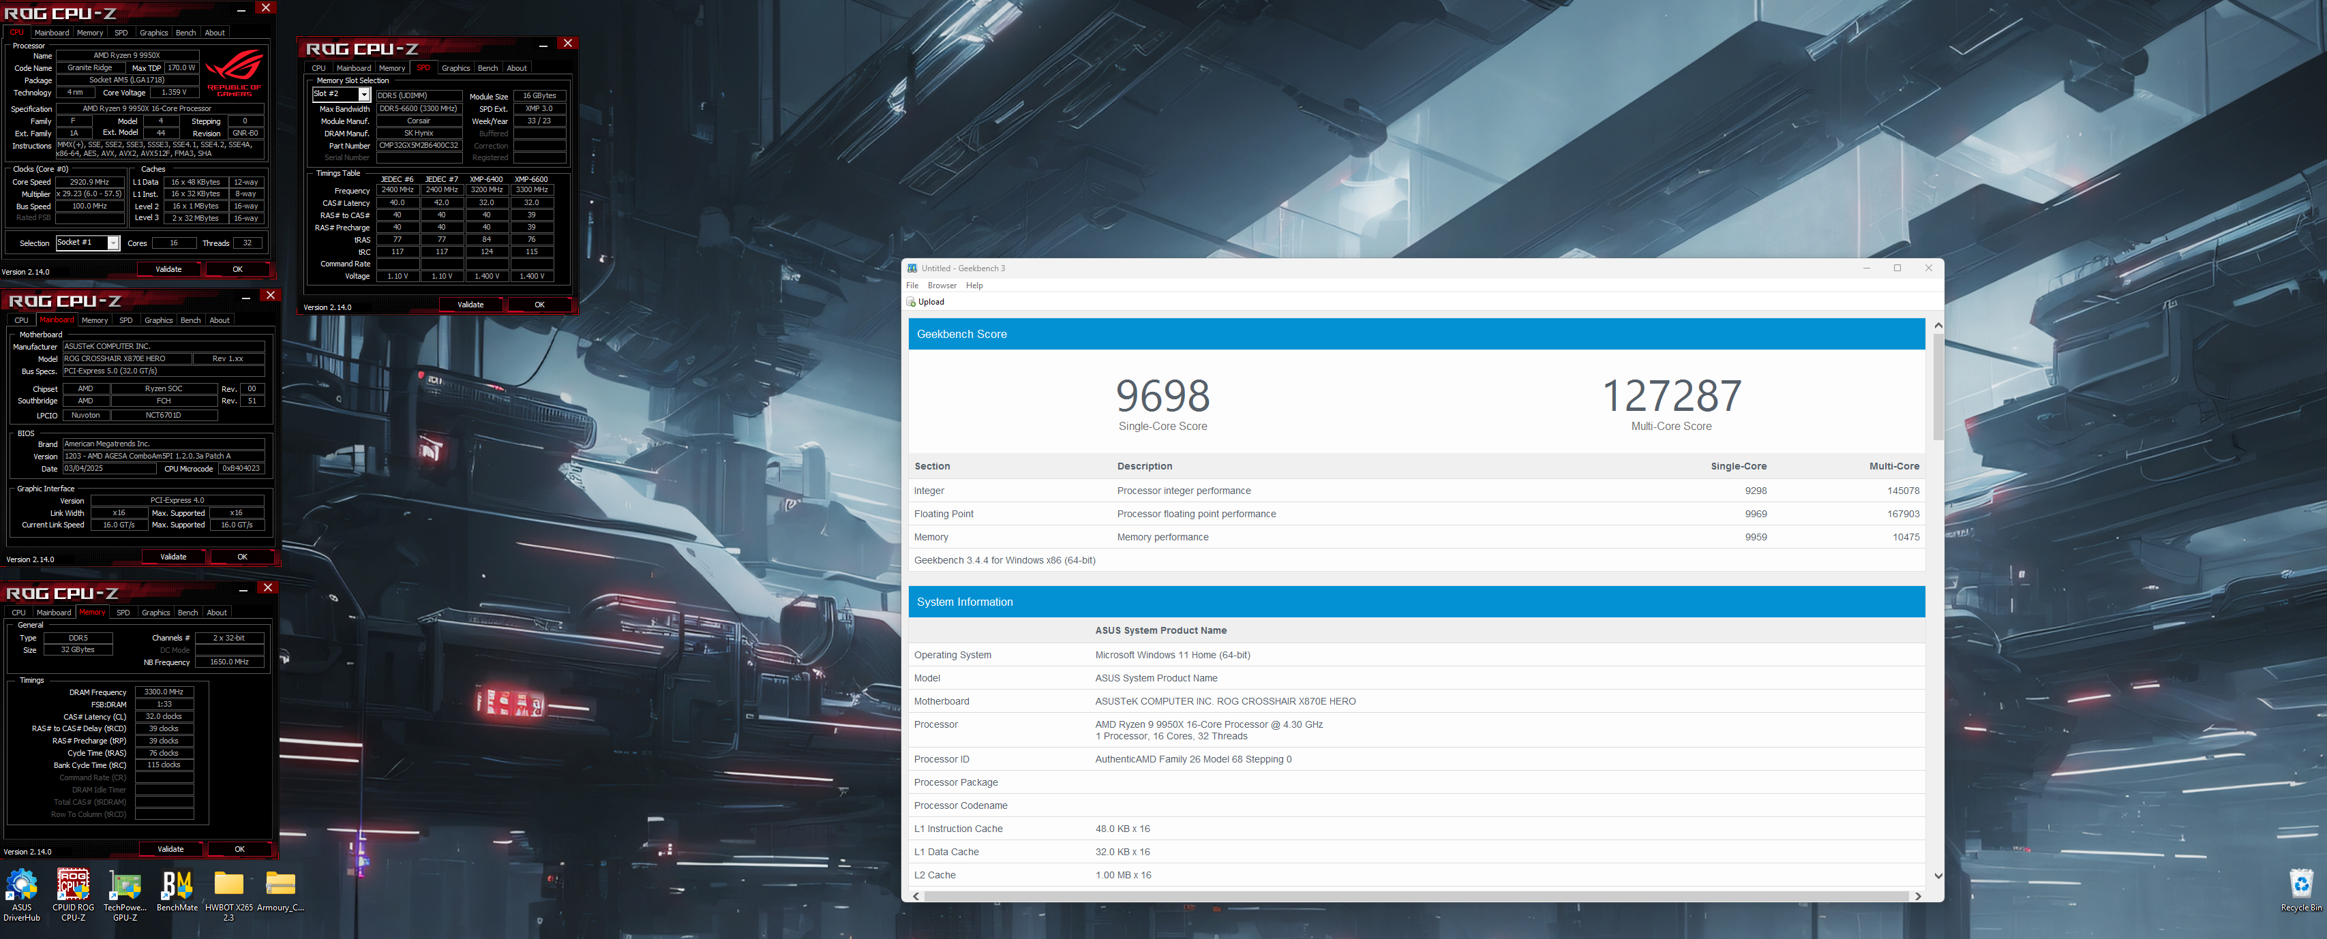Click Core Speed 2920.9 MHz value
The image size is (2327, 939).
[x=89, y=181]
